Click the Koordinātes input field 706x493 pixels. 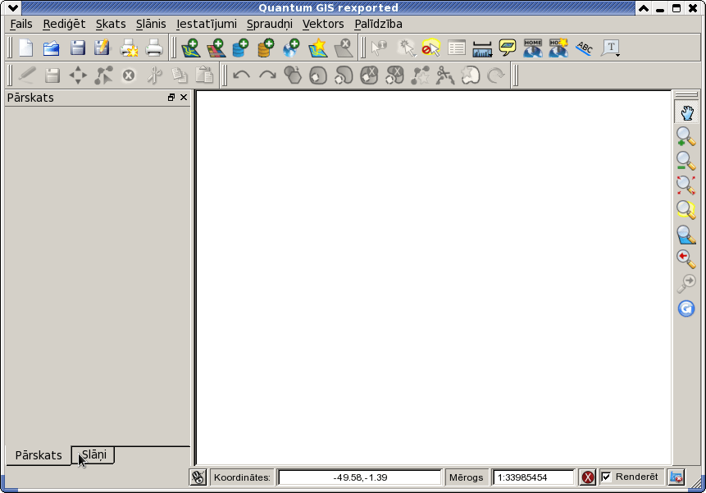pos(360,477)
